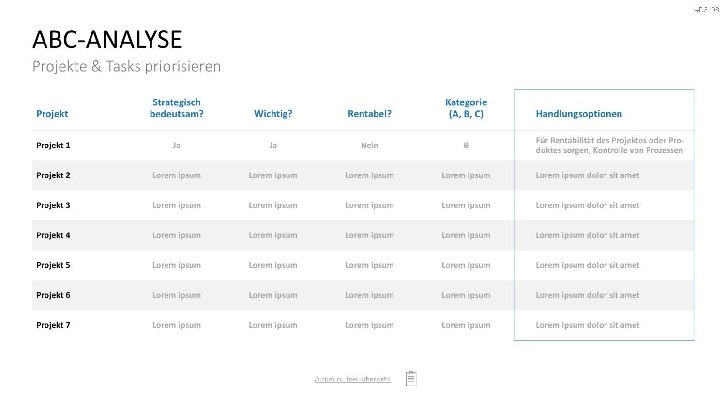
Task: Click the 'Wichtig?' column header
Action: point(273,114)
